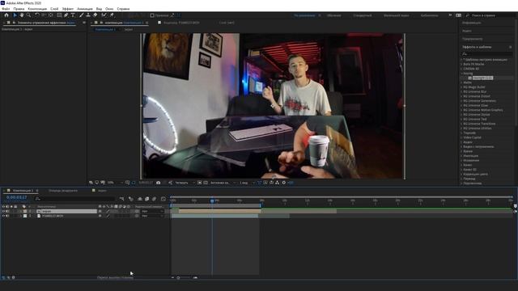The height and width of the screenshot is (291, 518).
Task: Click the Home icon in the toolbar
Action: [x=6, y=15]
